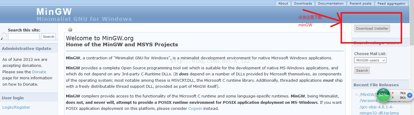Click the Welcome to MinGW.org heading

(100, 38)
